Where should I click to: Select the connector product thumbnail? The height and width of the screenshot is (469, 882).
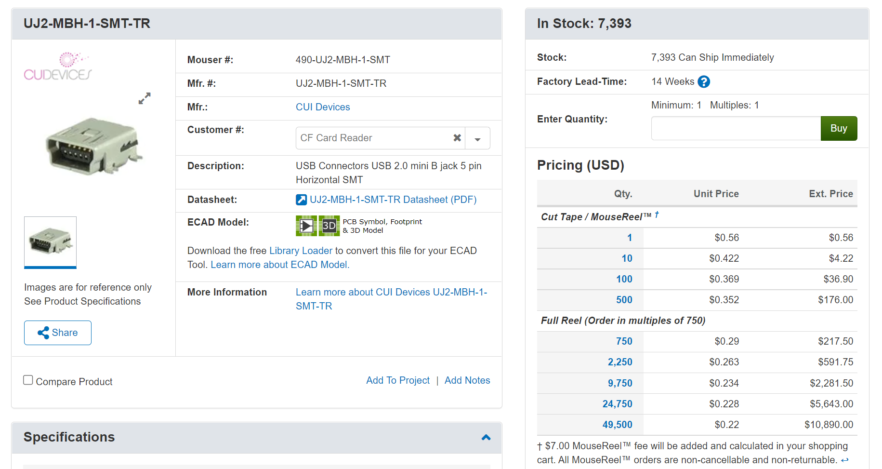click(x=51, y=242)
